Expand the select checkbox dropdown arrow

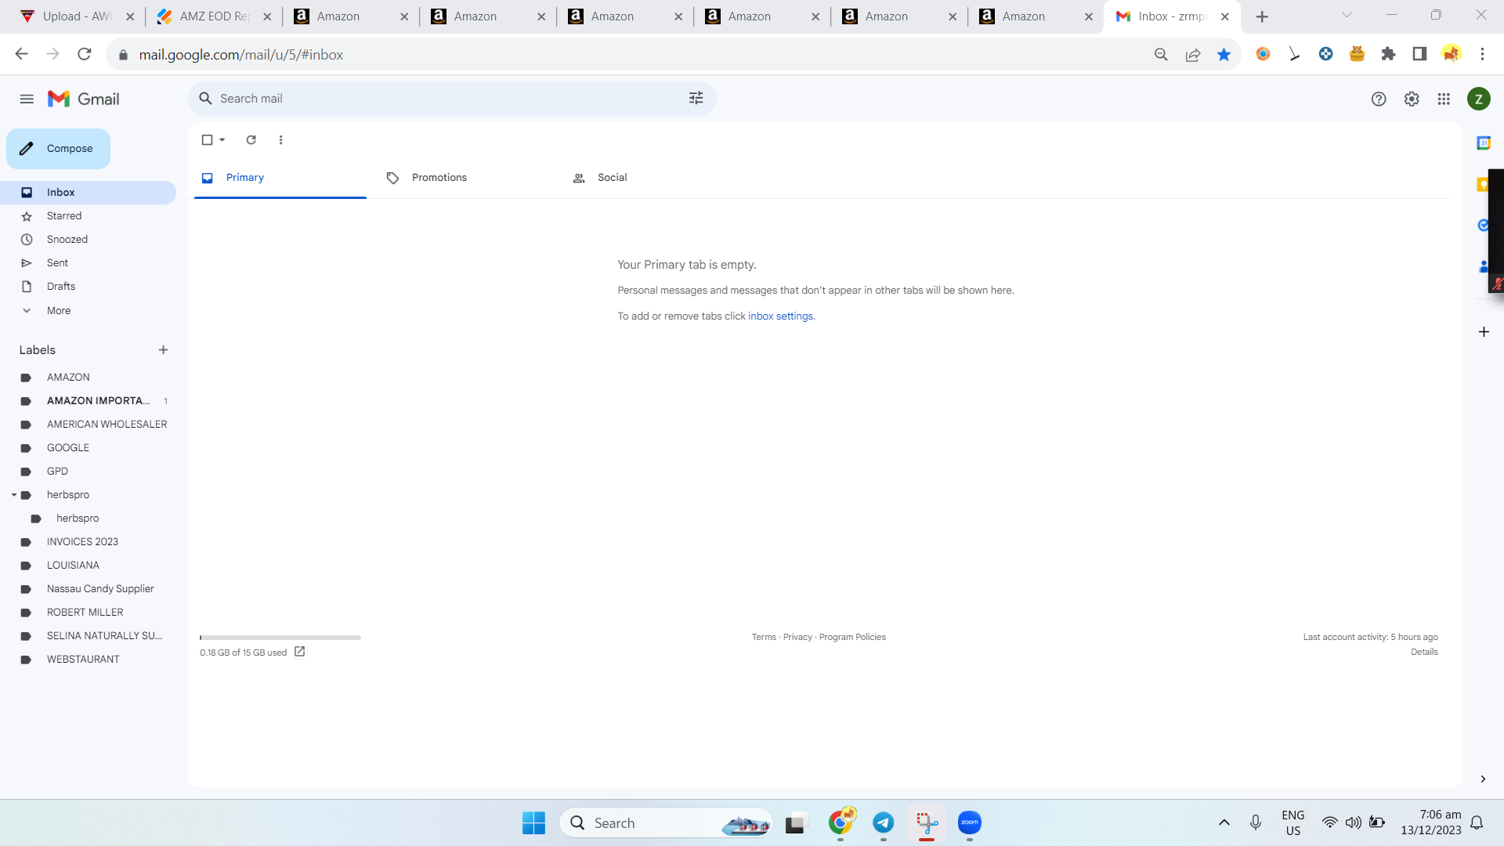click(222, 140)
